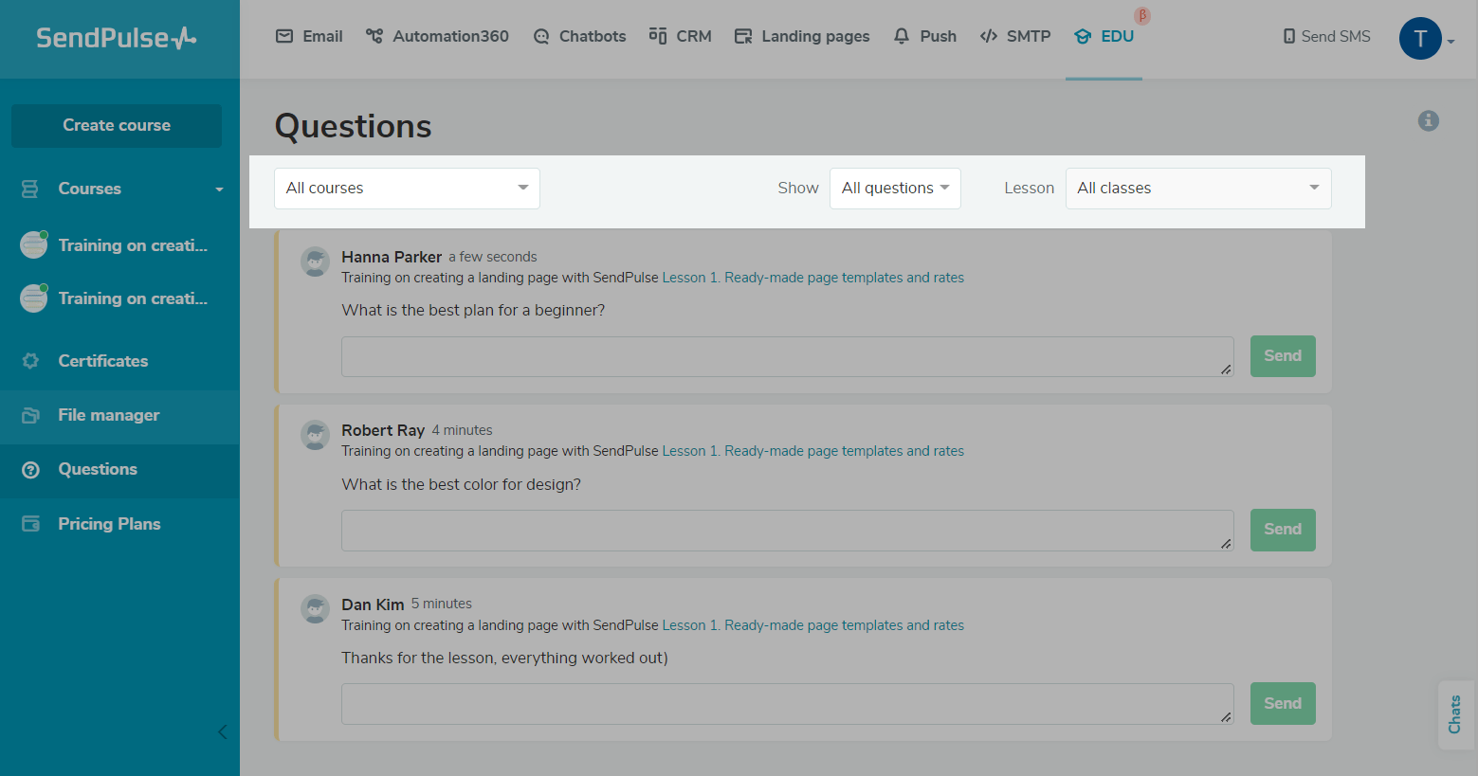Click the Create course button

117,125
